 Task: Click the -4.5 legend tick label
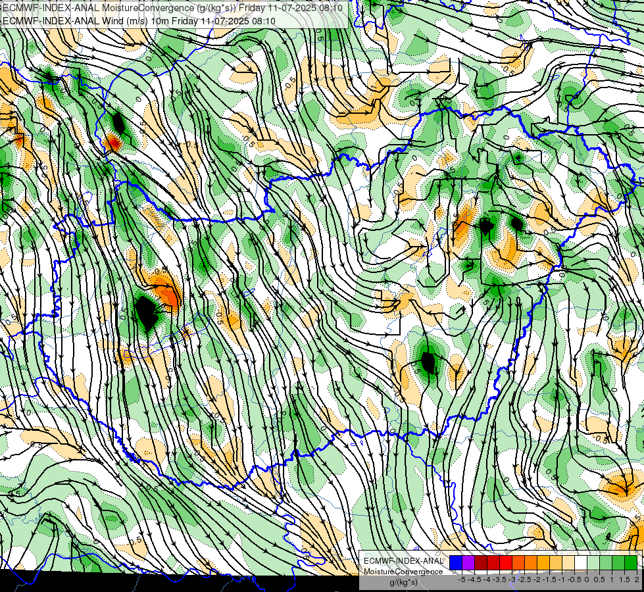[474, 580]
